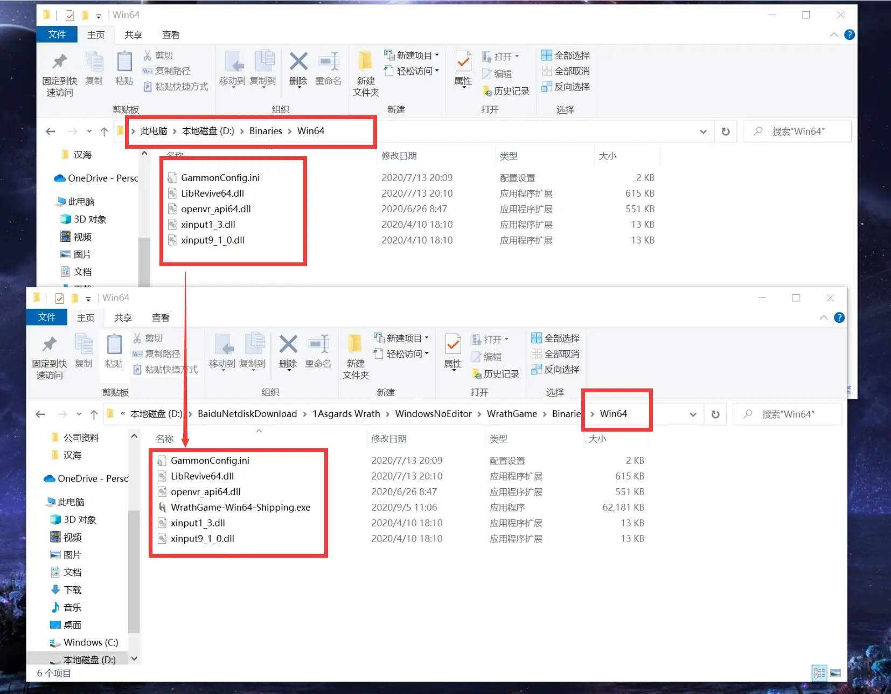Image resolution: width=891 pixels, height=694 pixels.
Task: Switch to details view in the status bar
Action: point(819,673)
